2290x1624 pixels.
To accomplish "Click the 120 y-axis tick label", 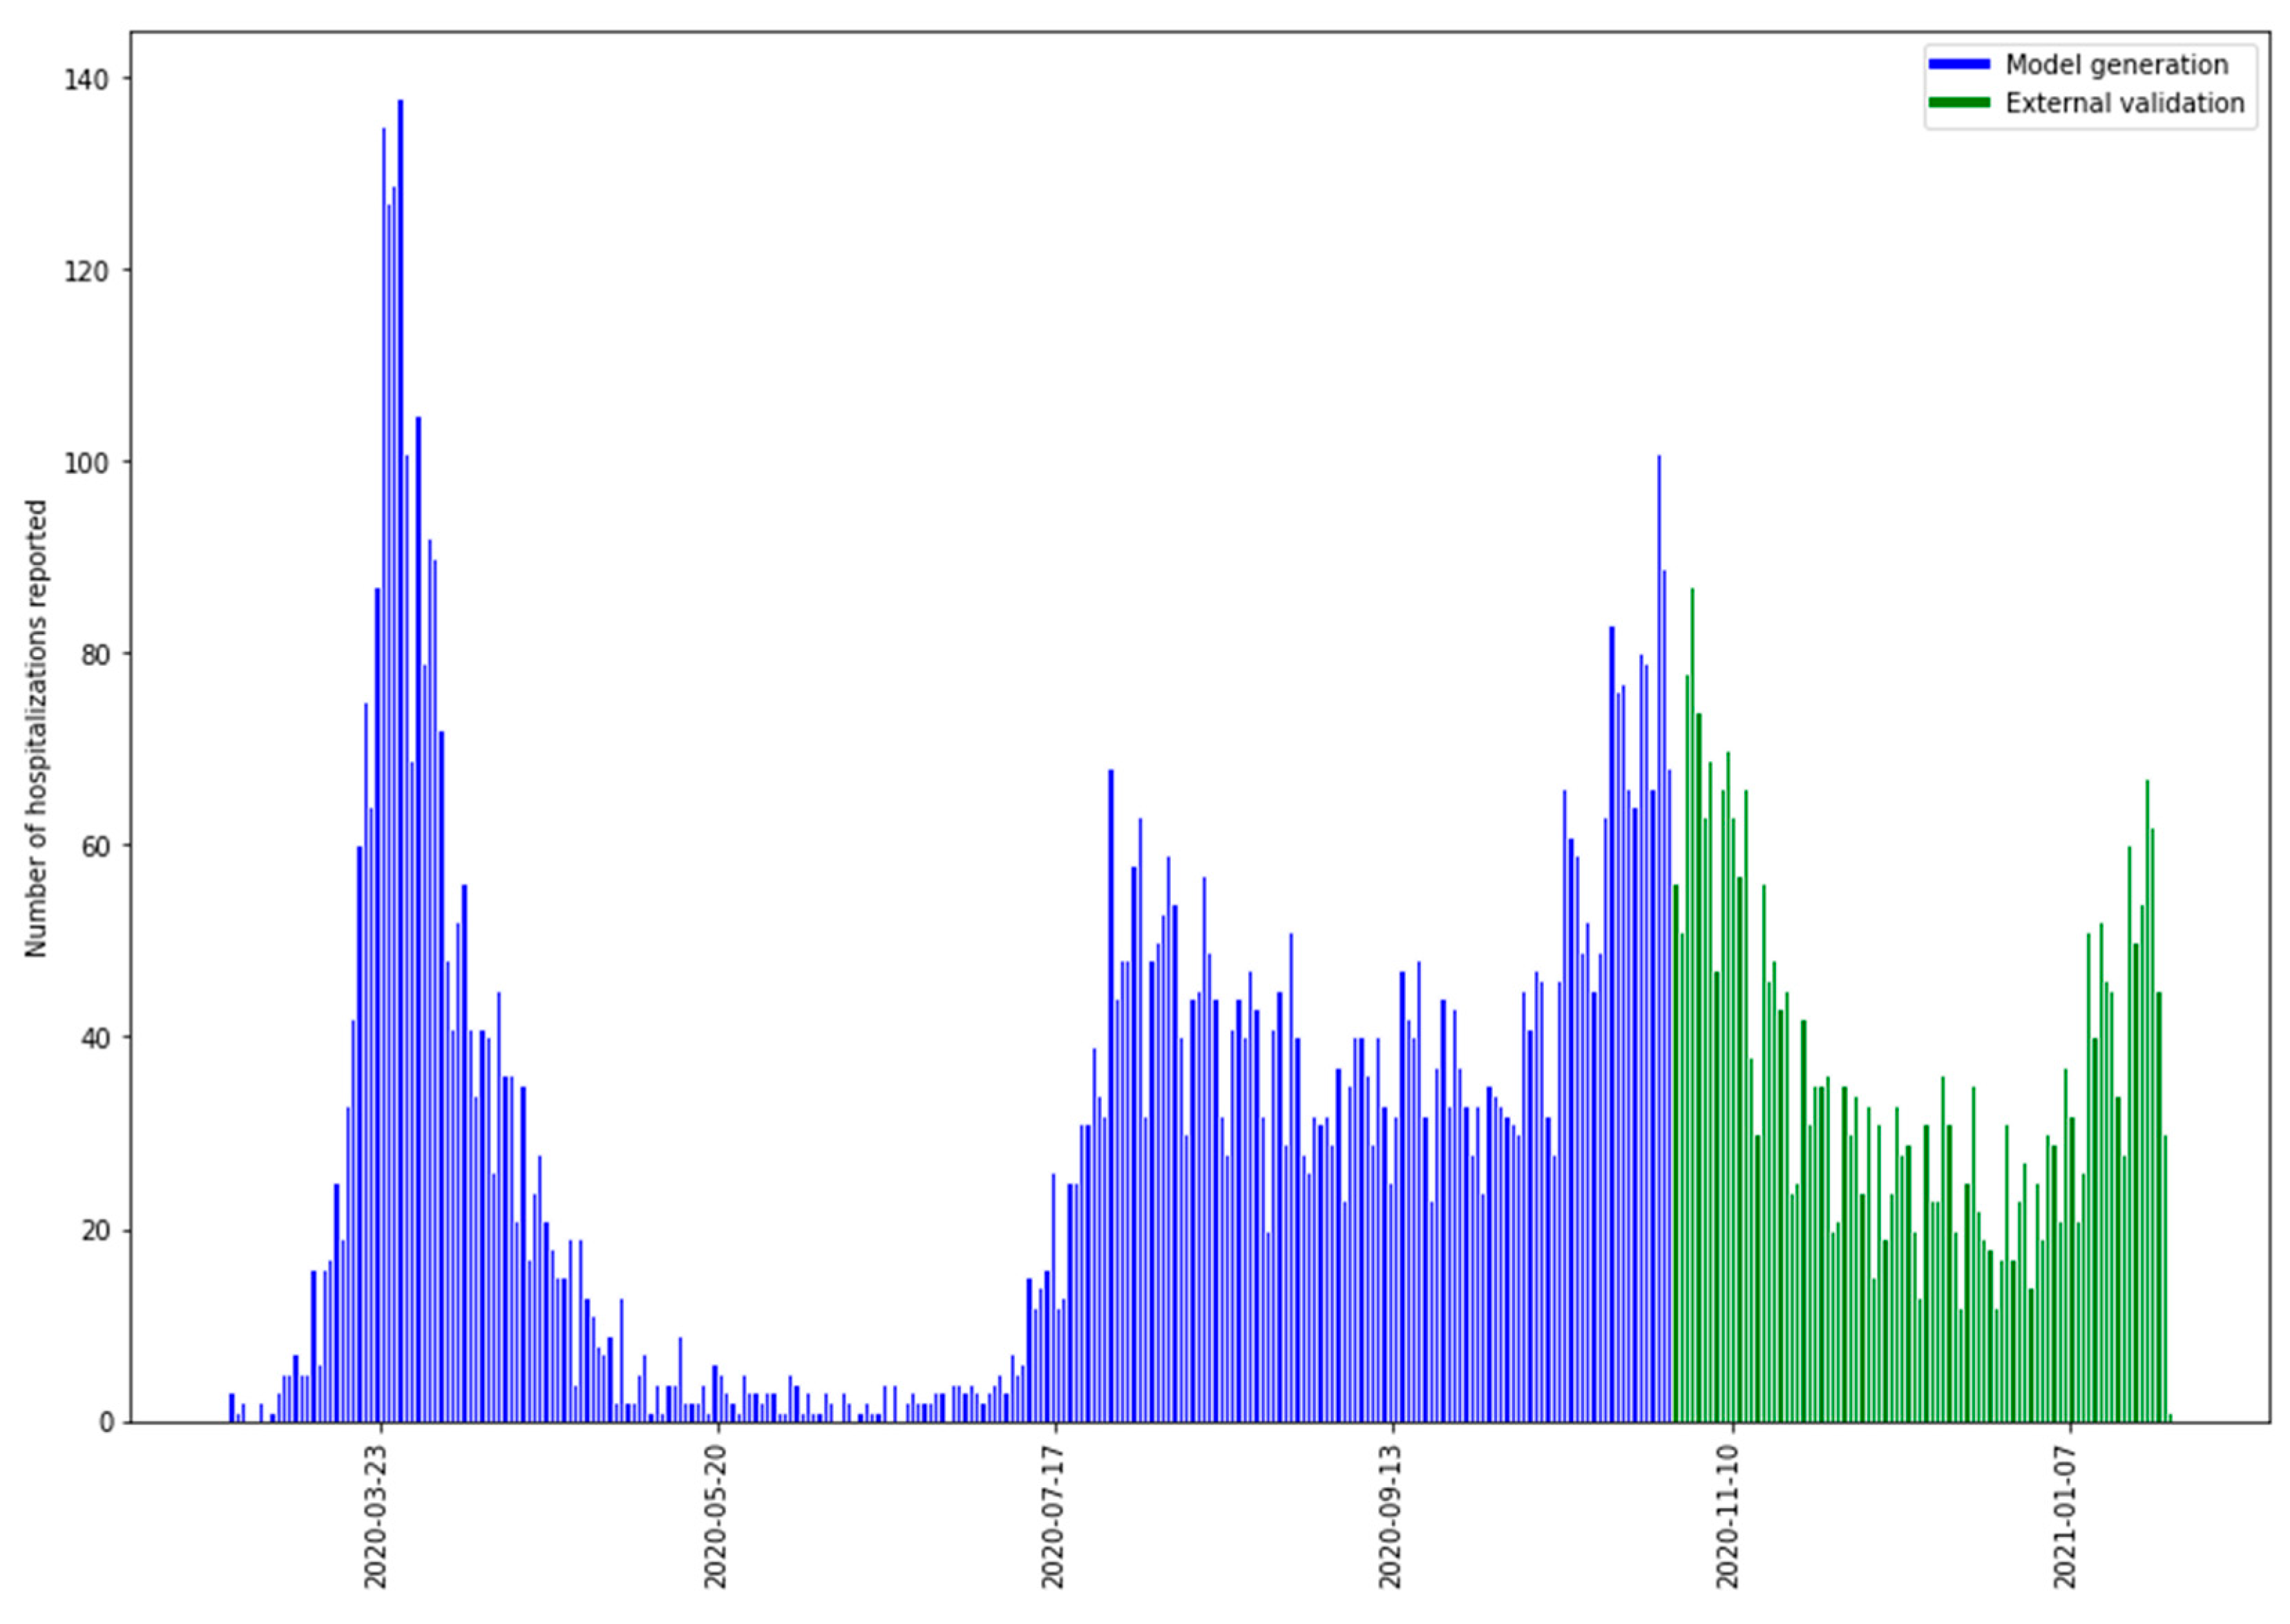I will (x=86, y=271).
